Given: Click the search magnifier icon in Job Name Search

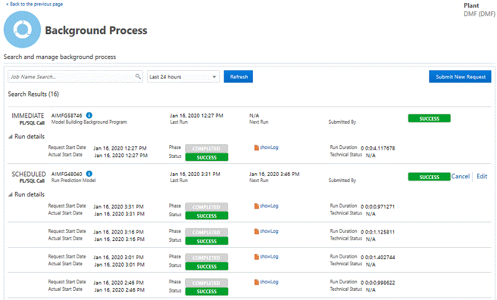Looking at the screenshot, I should pyautogui.click(x=138, y=76).
